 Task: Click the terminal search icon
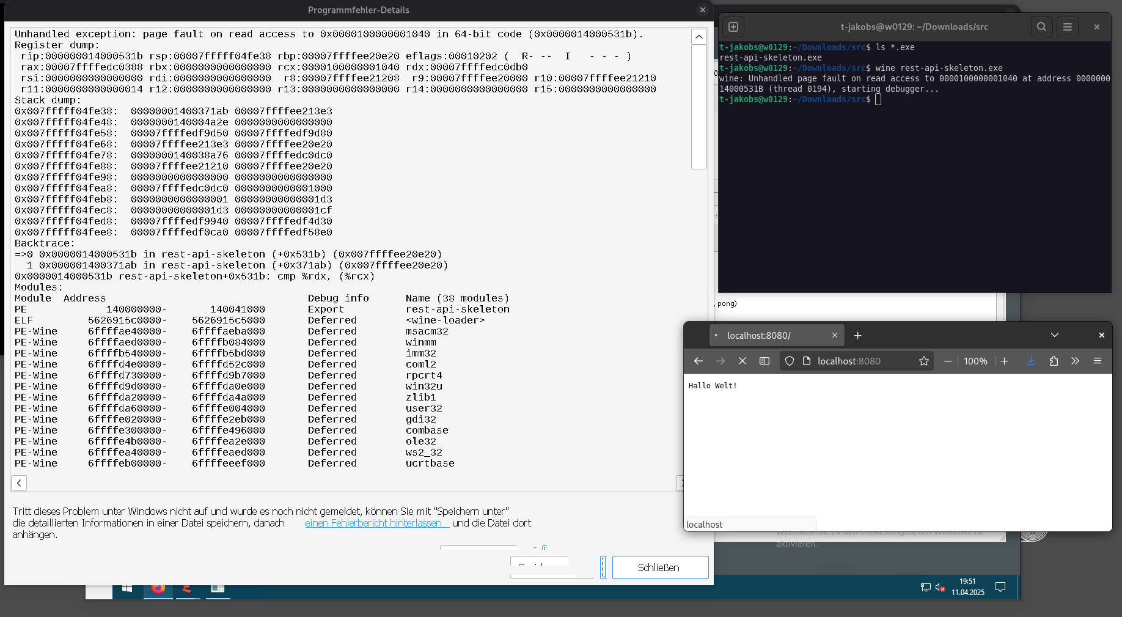tap(1042, 27)
